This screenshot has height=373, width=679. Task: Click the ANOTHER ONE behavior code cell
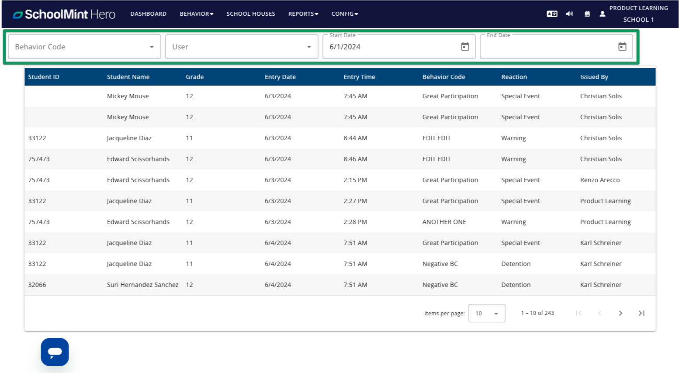pos(444,222)
